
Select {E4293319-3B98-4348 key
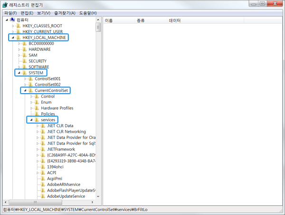71,161
